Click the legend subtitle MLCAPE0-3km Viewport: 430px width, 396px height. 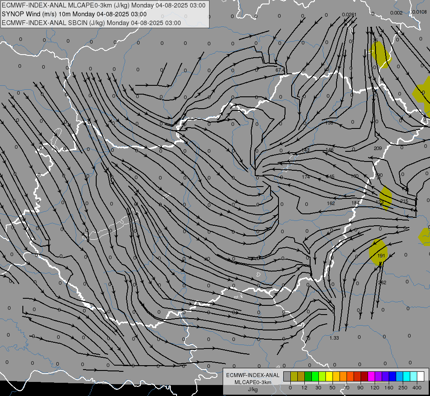[253, 382]
